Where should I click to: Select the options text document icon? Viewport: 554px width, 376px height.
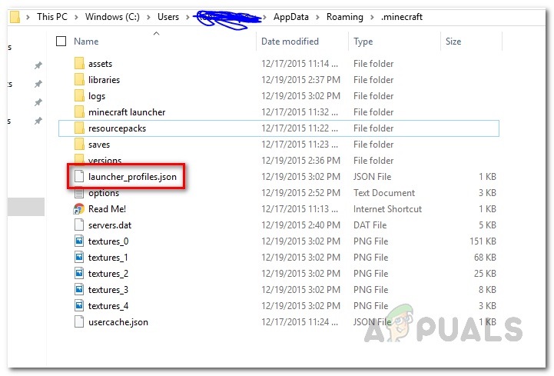[x=79, y=193]
